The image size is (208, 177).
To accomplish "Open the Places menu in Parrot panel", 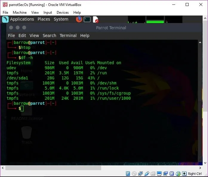I will [x=44, y=19].
